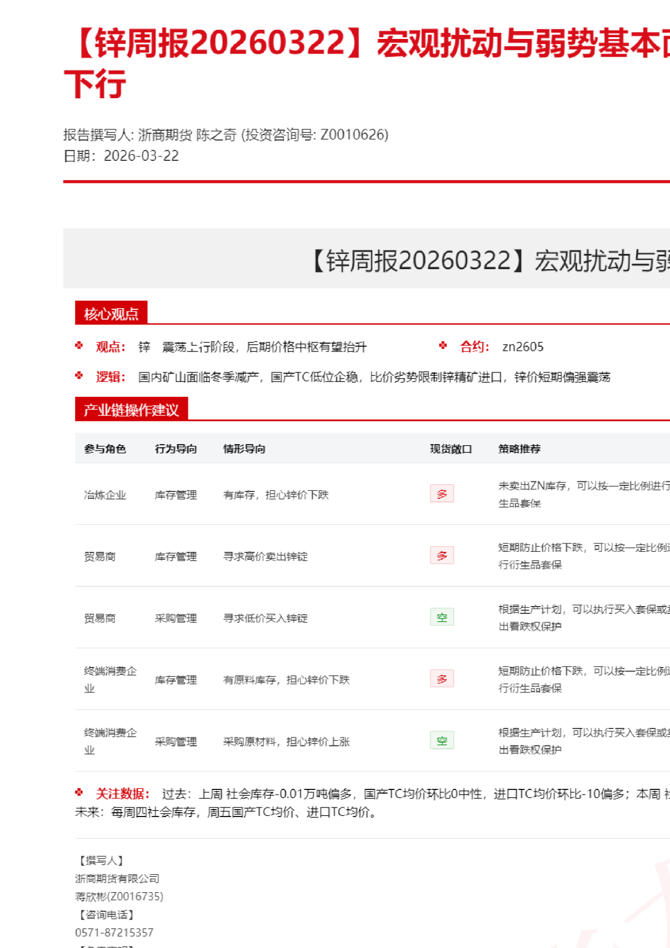Click the 【撰写人】 heading
The height and width of the screenshot is (948, 670).
click(102, 861)
